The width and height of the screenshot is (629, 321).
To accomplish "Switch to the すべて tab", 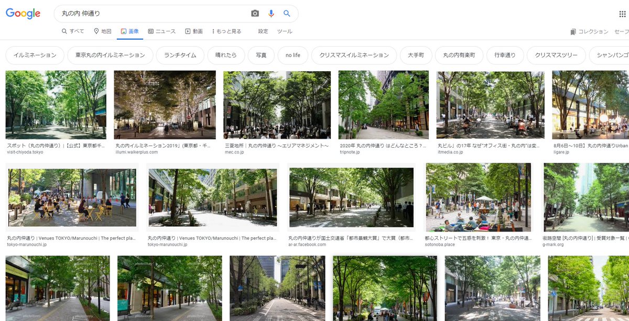I will point(74,31).
